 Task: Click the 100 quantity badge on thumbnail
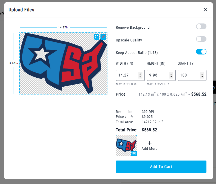tap(134, 153)
